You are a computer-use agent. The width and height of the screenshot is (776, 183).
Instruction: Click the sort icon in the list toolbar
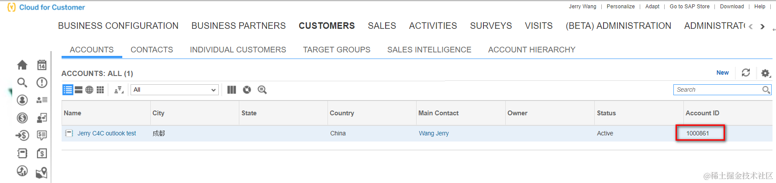(x=119, y=90)
